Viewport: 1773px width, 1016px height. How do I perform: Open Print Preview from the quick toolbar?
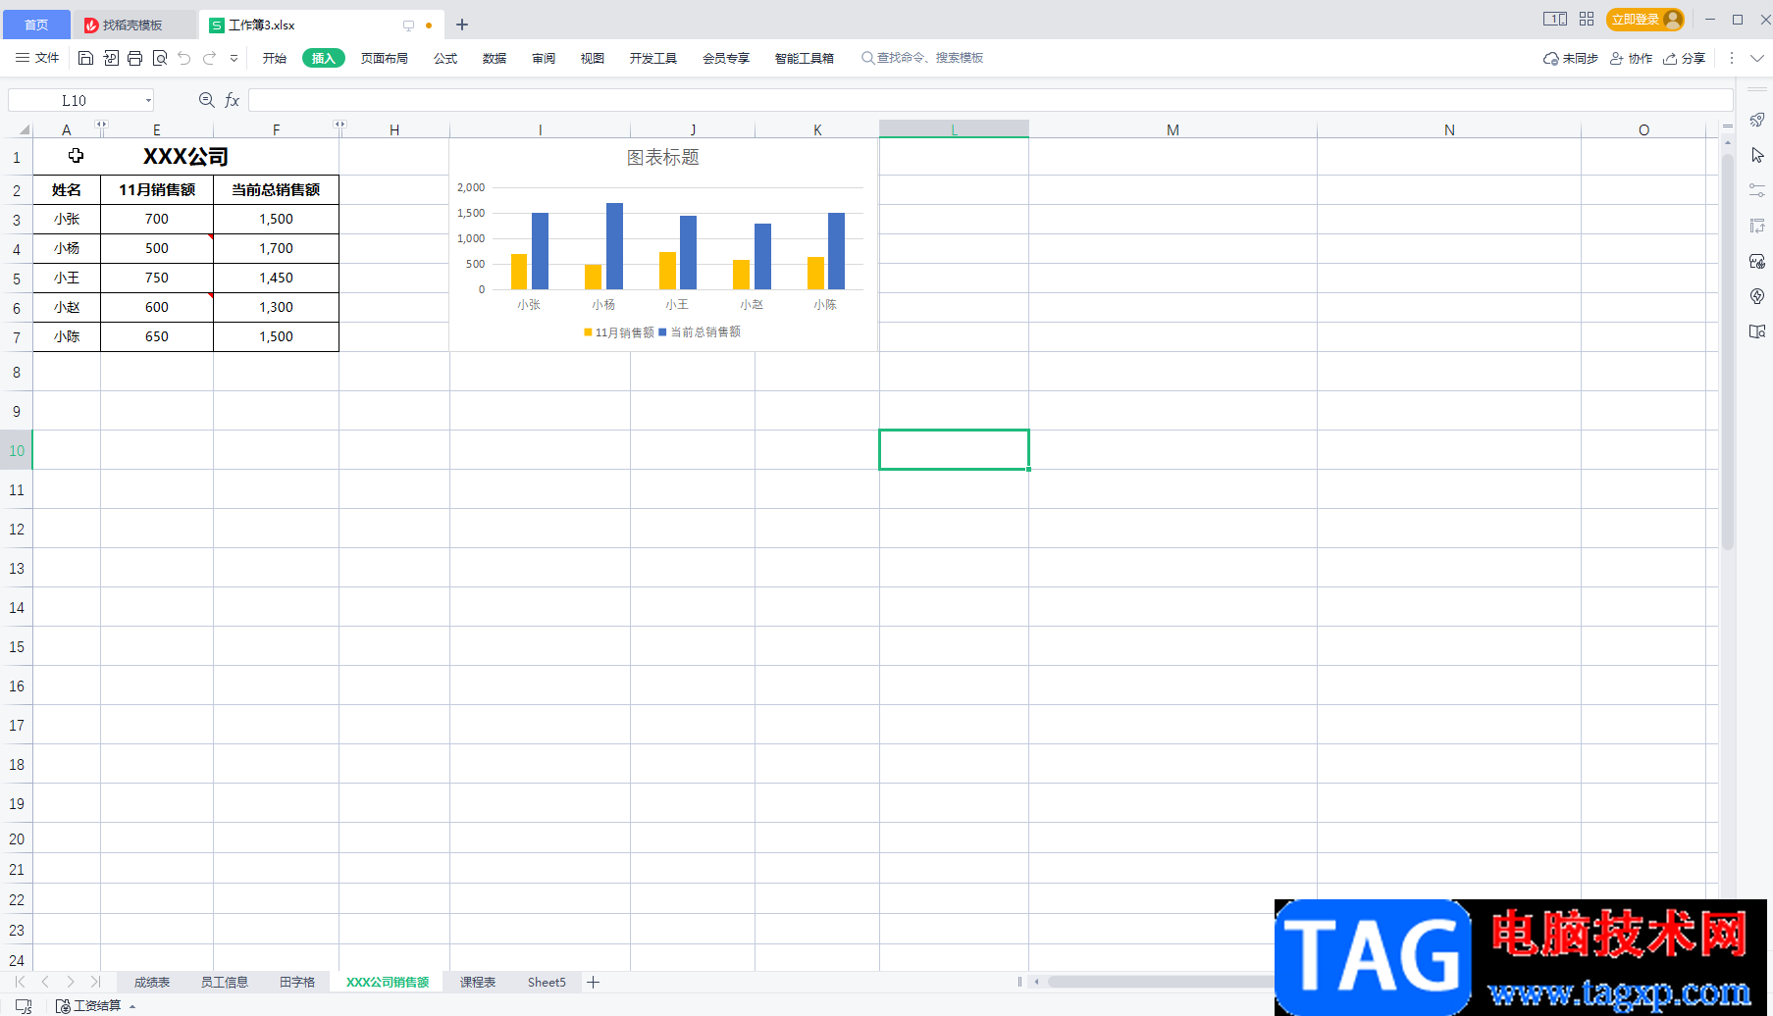pyautogui.click(x=160, y=58)
